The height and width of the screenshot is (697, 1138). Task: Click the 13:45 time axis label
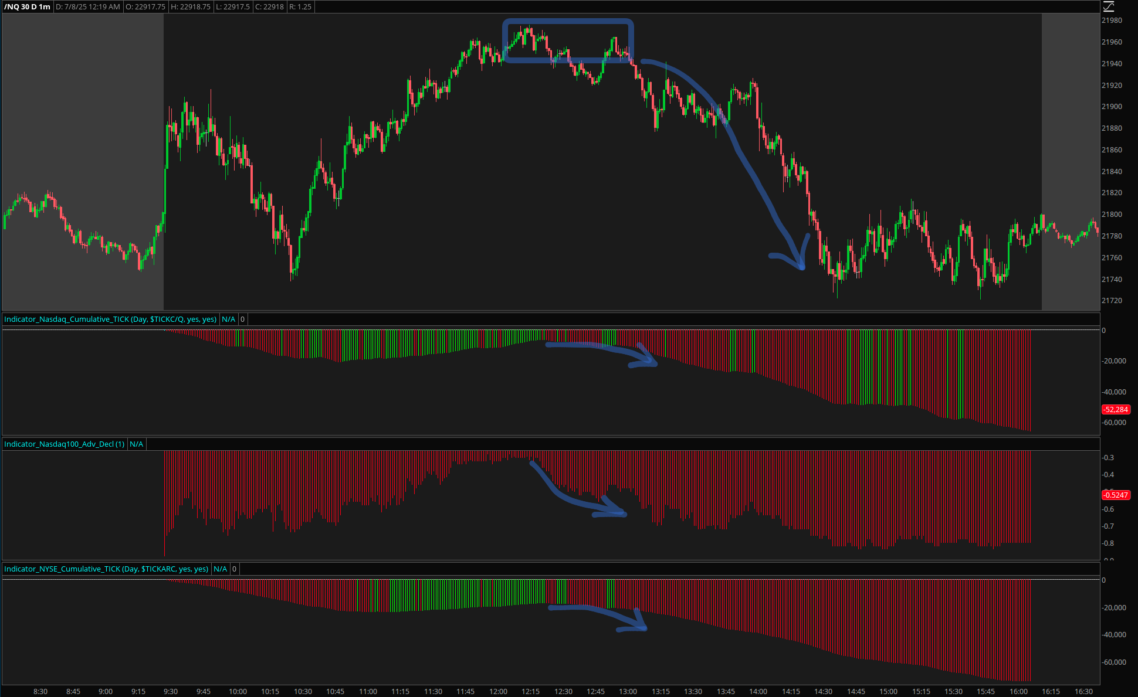click(x=726, y=692)
